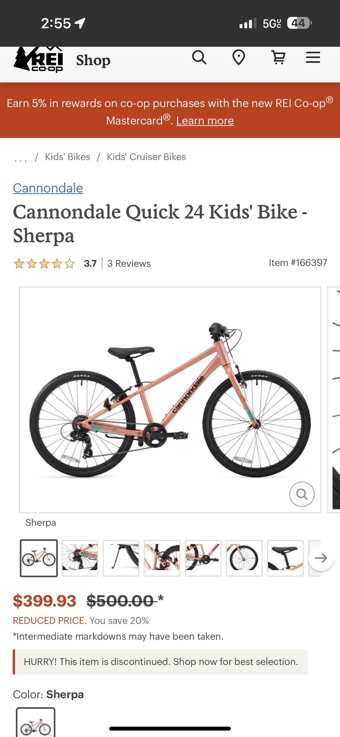Select the front wheel thumbnail
This screenshot has height=737, width=340.
tap(244, 558)
